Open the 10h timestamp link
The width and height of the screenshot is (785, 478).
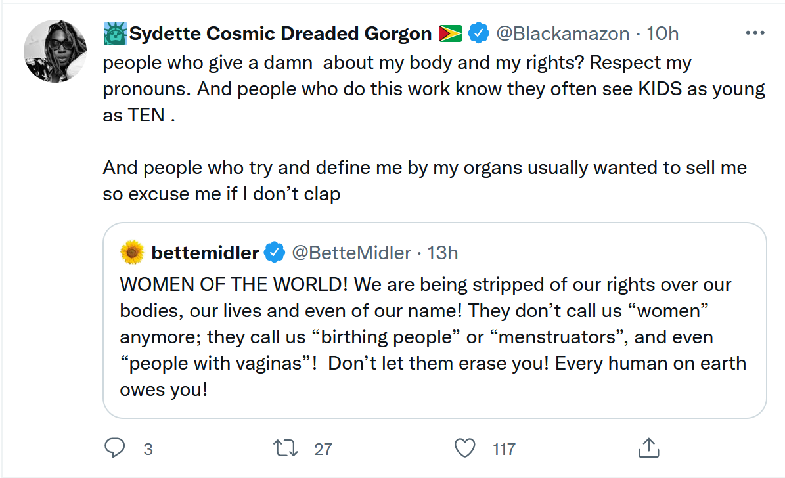[663, 33]
